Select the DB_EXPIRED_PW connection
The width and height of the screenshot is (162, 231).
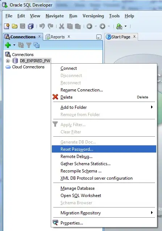click(x=35, y=61)
